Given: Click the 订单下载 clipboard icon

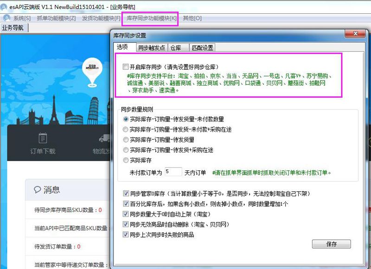Looking at the screenshot, I should (x=43, y=138).
